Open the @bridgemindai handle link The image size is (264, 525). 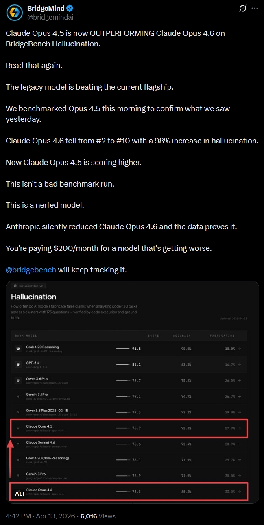click(50, 17)
